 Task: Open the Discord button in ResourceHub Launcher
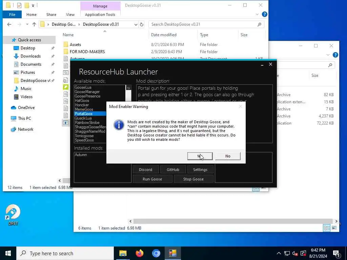pos(146,170)
